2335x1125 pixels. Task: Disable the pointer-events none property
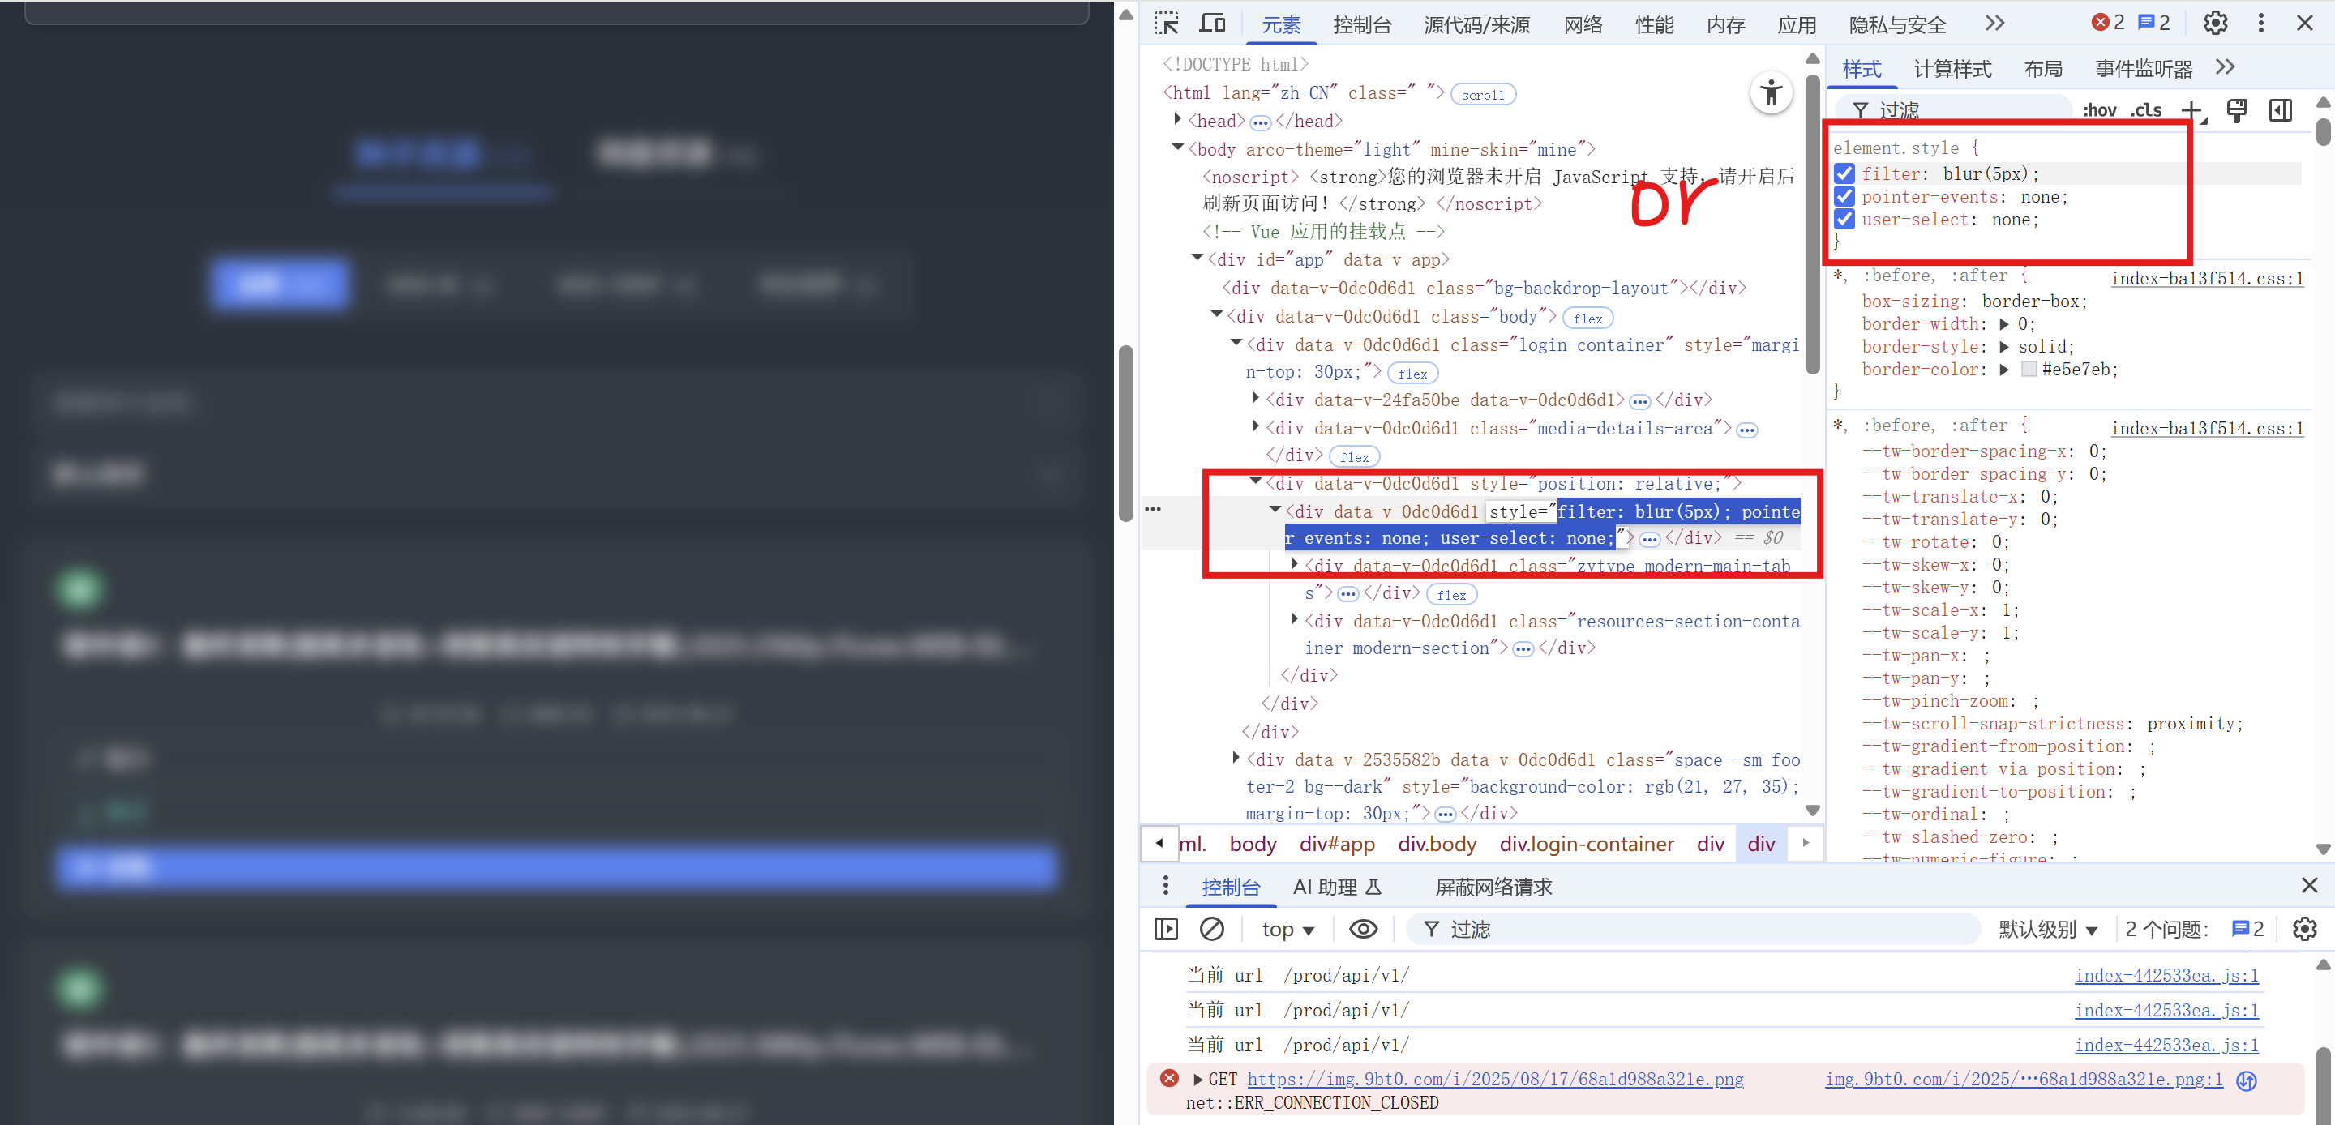[x=1844, y=197]
